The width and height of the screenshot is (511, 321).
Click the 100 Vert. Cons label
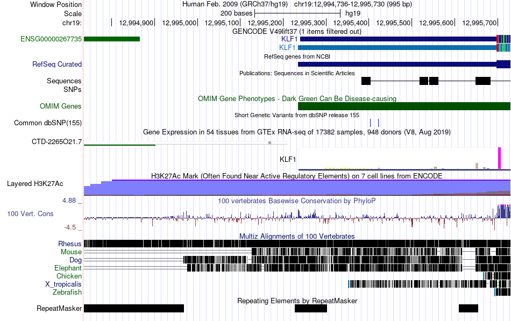click(x=30, y=214)
